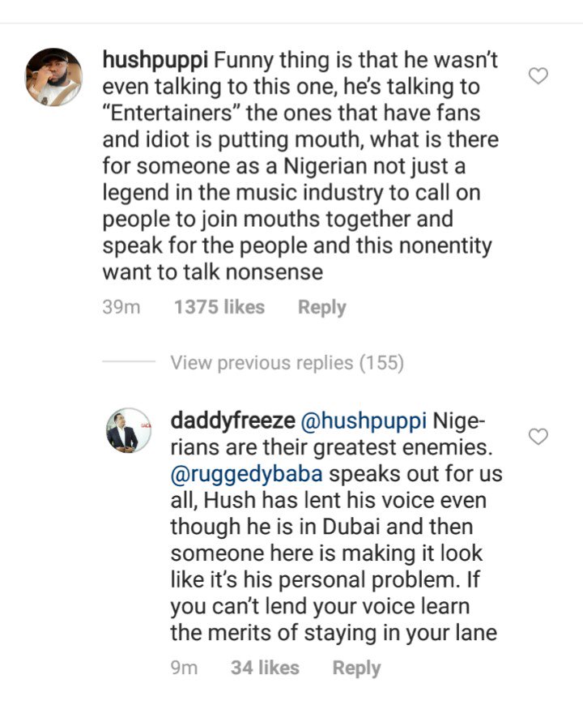This screenshot has height=709, width=583.
Task: Open hushpuppi's profile picture
Action: (x=53, y=77)
